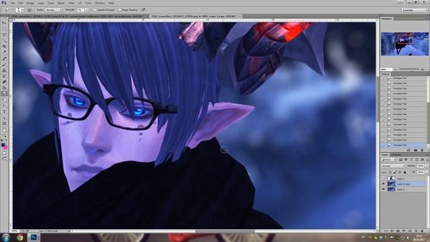
Task: Click the Navigator preview thumbnail
Action: [404, 44]
